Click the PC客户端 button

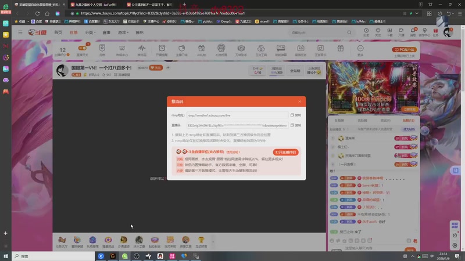point(404,50)
